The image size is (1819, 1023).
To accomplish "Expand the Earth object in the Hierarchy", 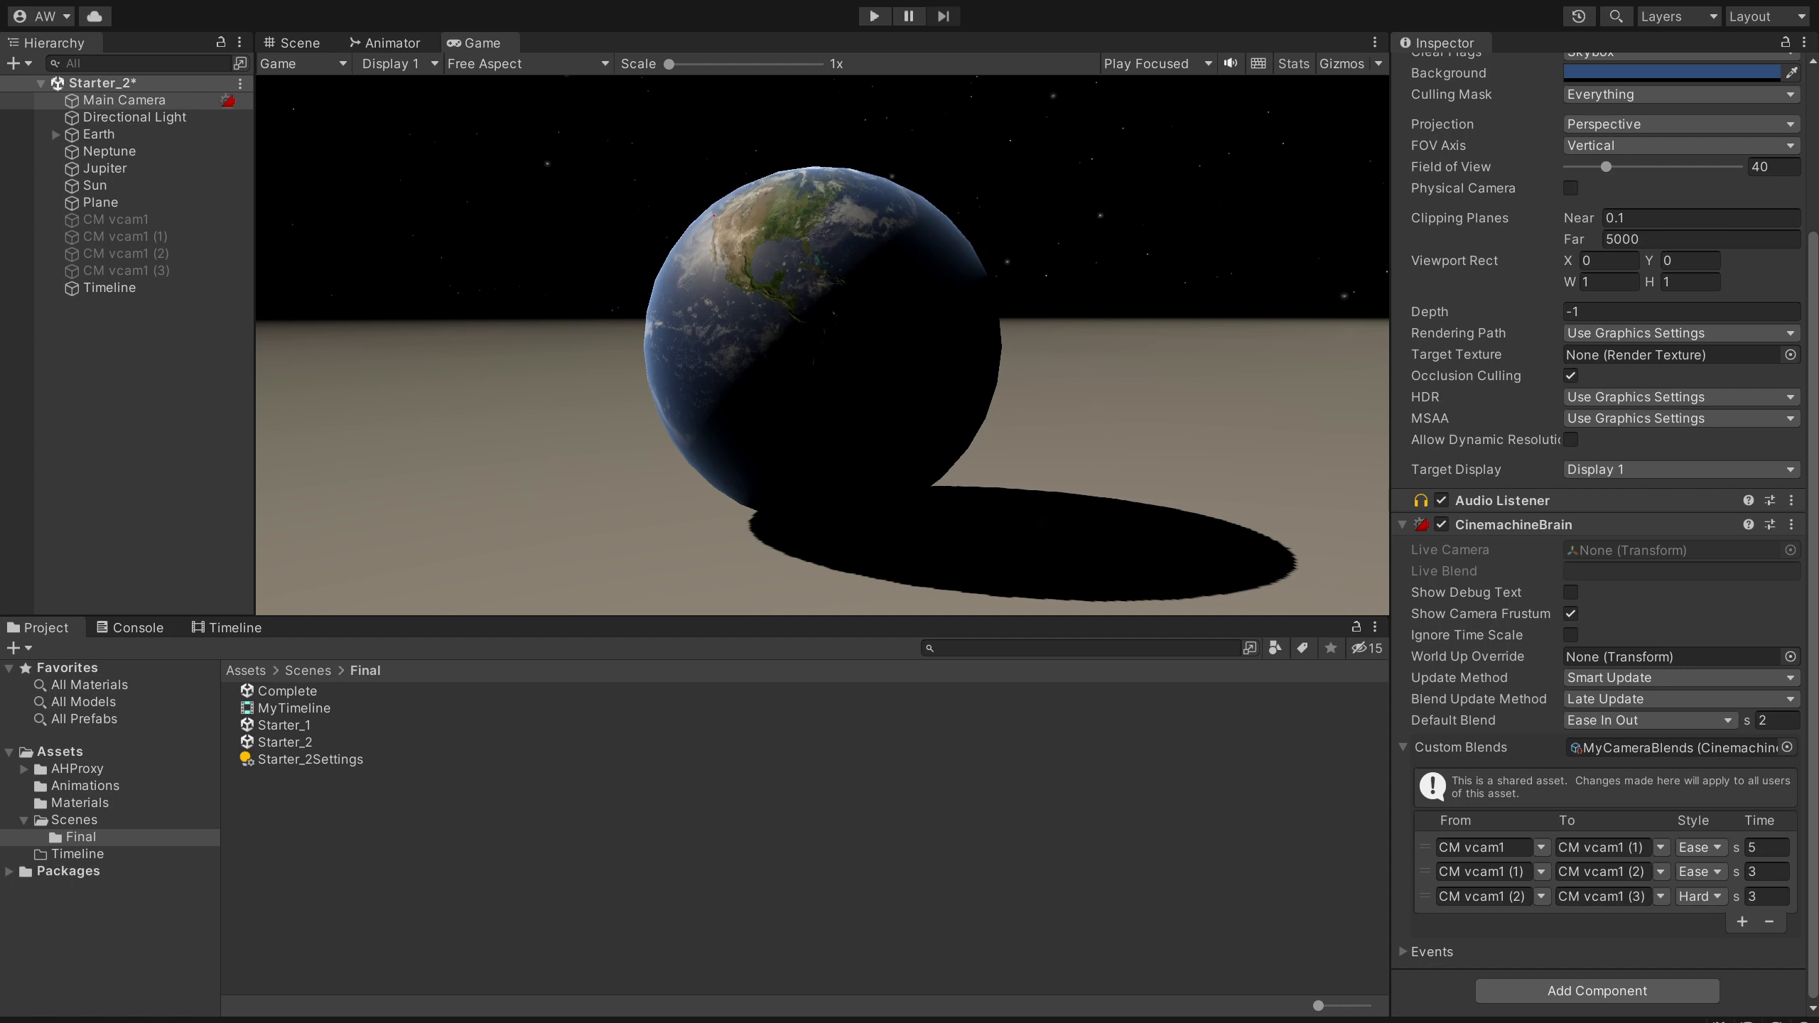I will (55, 134).
